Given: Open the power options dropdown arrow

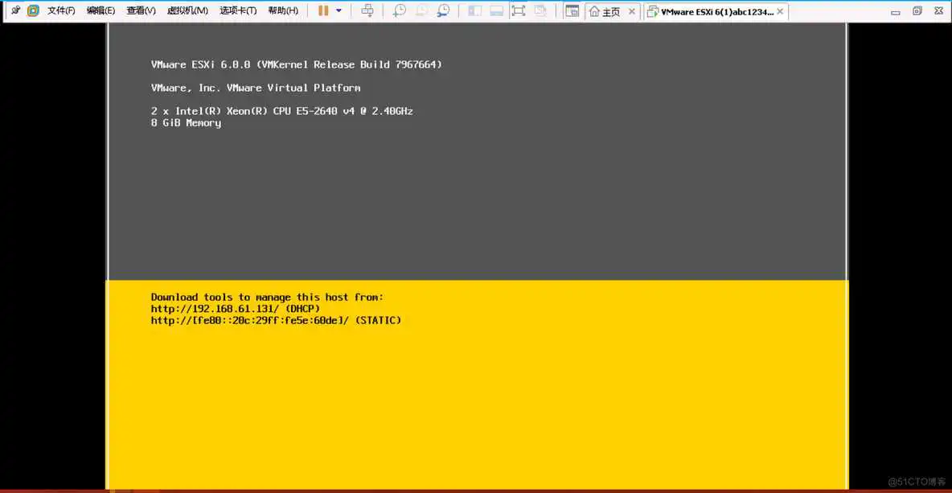Looking at the screenshot, I should (x=339, y=11).
